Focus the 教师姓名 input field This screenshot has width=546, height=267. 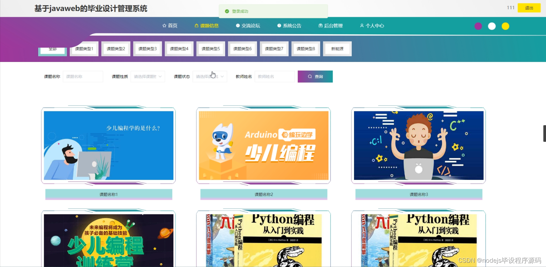pos(275,77)
